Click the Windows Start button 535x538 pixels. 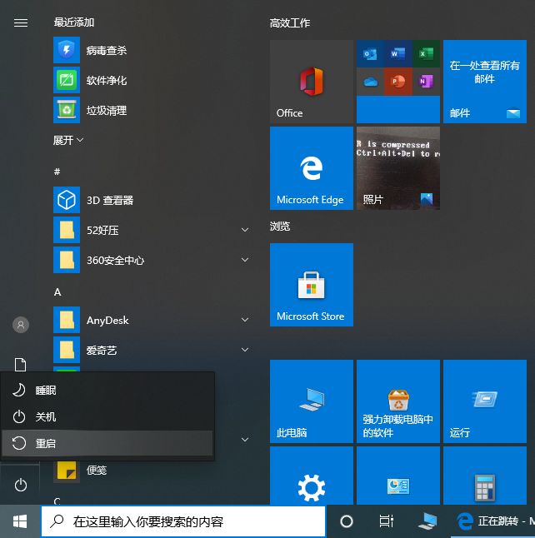20,521
